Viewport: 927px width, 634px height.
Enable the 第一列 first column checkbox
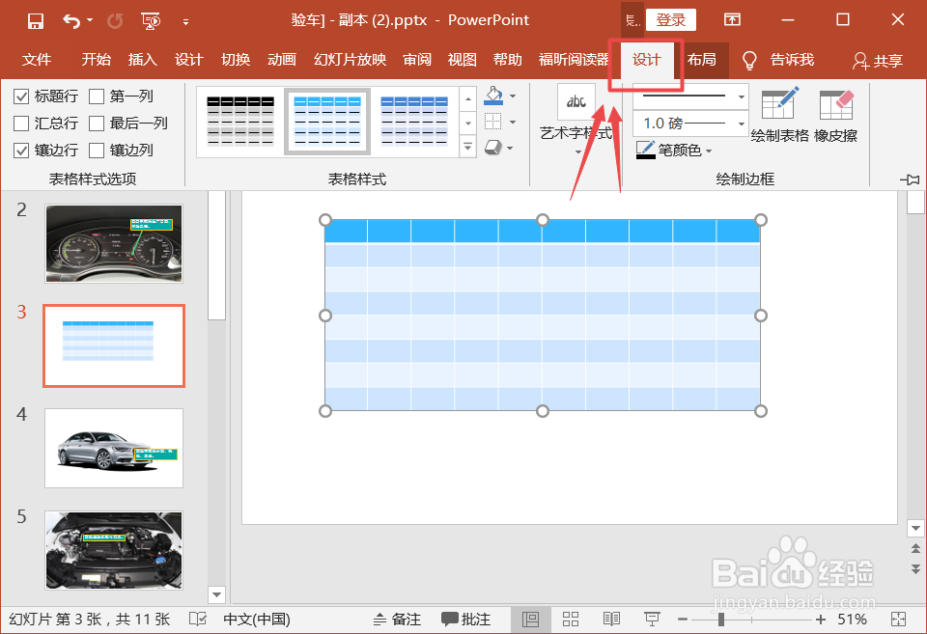coord(97,96)
